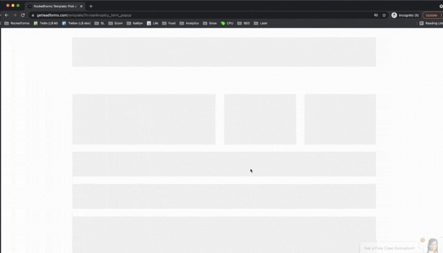This screenshot has width=443, height=253.
Task: Click the tracking-blocked eye icon in address bar
Action: [x=376, y=15]
